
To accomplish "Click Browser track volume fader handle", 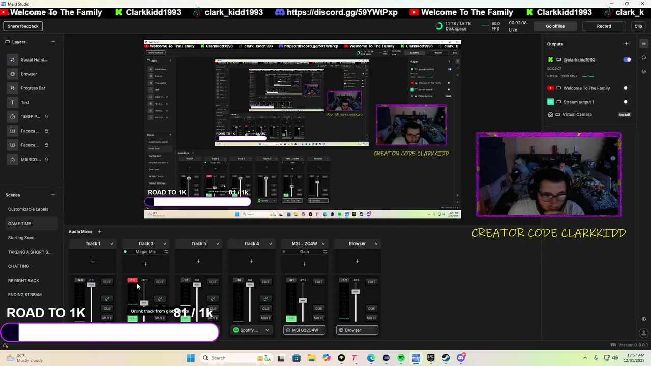I will [x=356, y=292].
